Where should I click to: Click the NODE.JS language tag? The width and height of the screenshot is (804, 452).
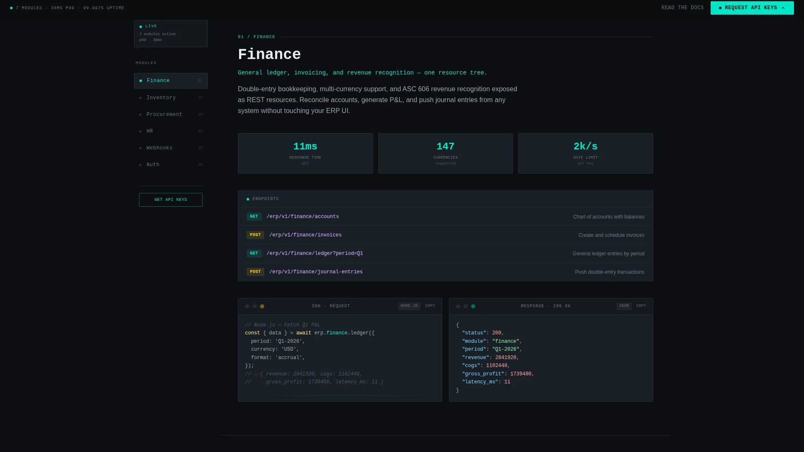[x=409, y=306]
